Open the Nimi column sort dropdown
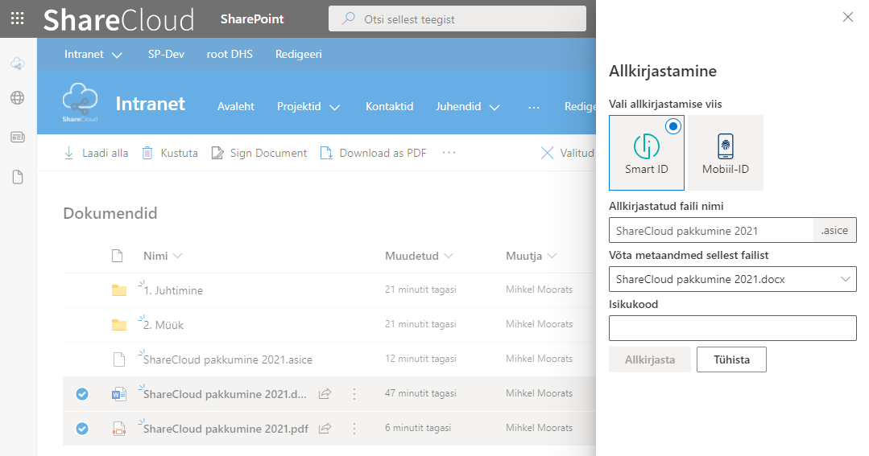This screenshot has height=456, width=869. (x=177, y=256)
